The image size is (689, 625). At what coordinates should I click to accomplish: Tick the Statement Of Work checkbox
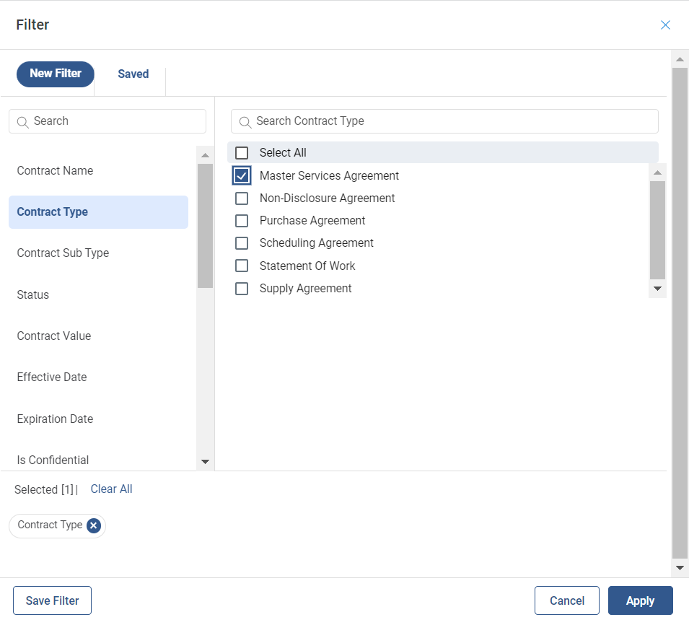pos(242,266)
